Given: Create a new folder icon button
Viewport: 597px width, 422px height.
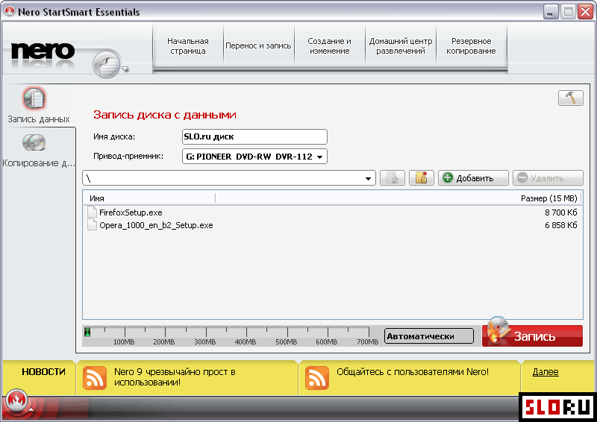Looking at the screenshot, I should pyautogui.click(x=422, y=178).
